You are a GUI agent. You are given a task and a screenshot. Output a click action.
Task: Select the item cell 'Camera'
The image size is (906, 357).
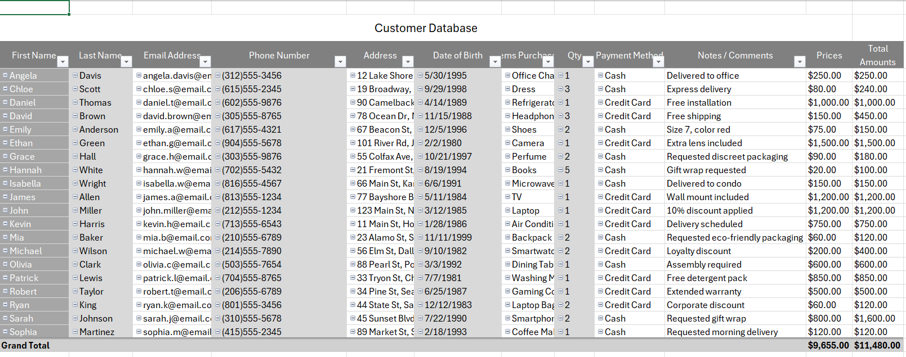pos(528,143)
